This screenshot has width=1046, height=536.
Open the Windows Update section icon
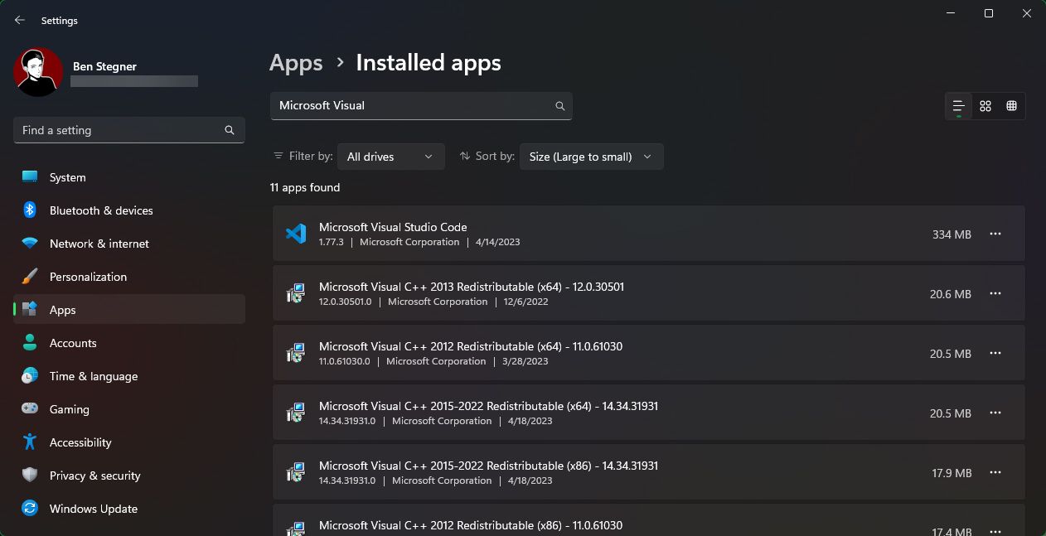pyautogui.click(x=29, y=509)
